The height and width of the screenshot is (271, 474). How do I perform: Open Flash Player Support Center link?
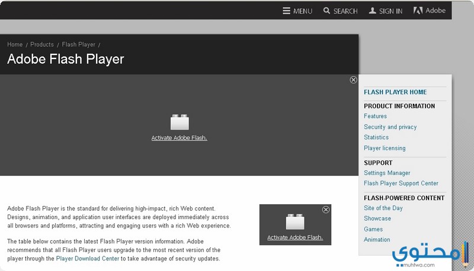(x=401, y=184)
